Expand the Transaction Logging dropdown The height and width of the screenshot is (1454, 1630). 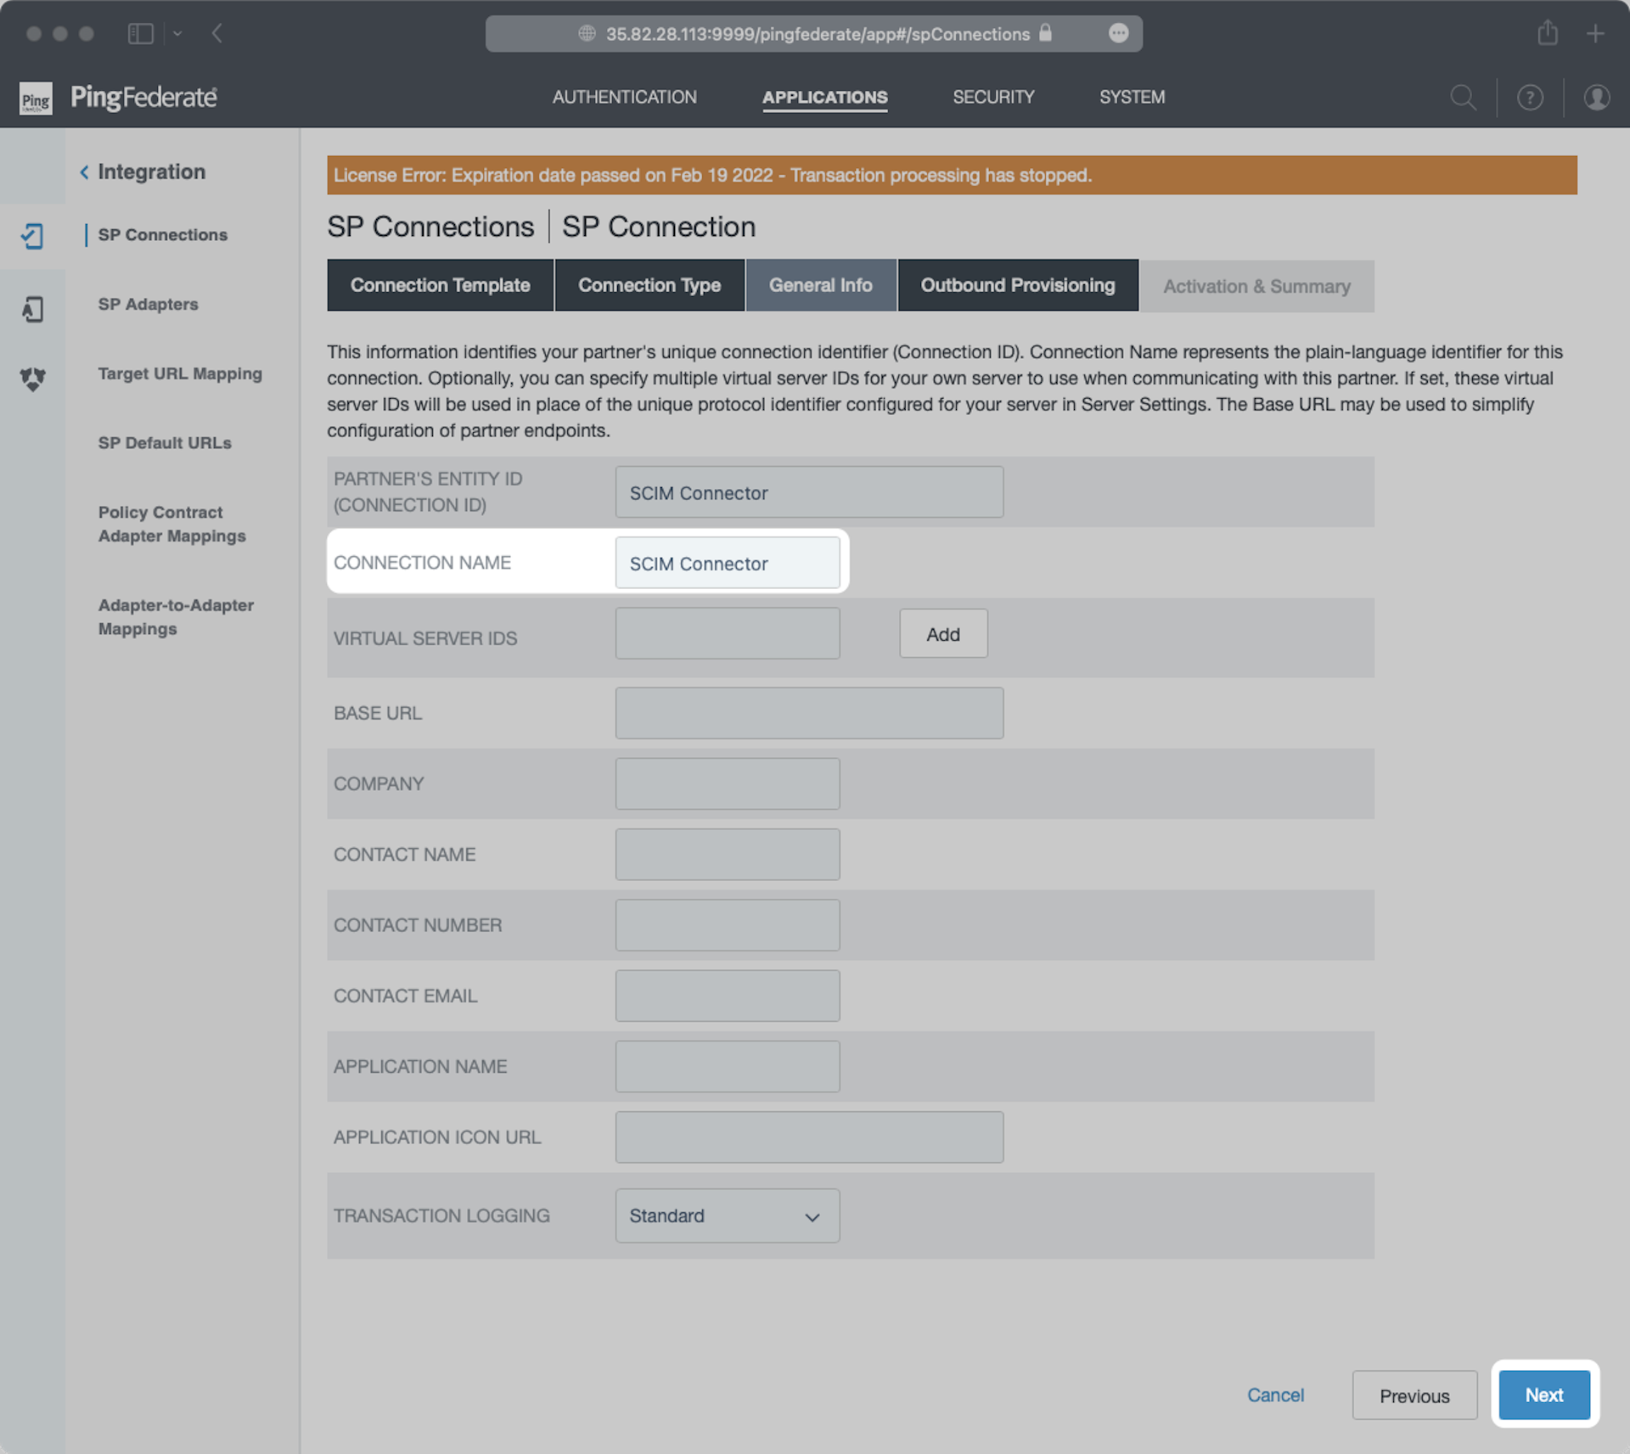click(x=727, y=1215)
